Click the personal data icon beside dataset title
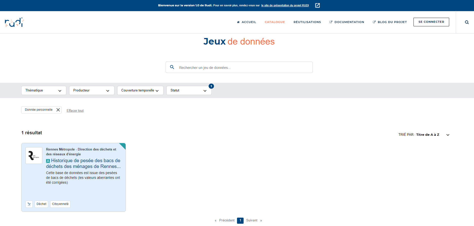This screenshot has height=226, width=474. [48, 161]
